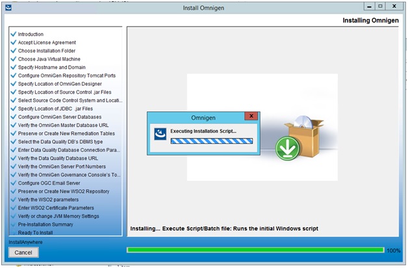Click checkmark beside Verify or change JVM Memory Settings
This screenshot has width=408, height=268.
coord(14,216)
